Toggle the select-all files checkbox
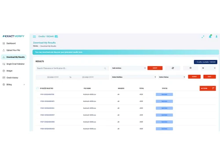220x165 pixels. [37, 88]
